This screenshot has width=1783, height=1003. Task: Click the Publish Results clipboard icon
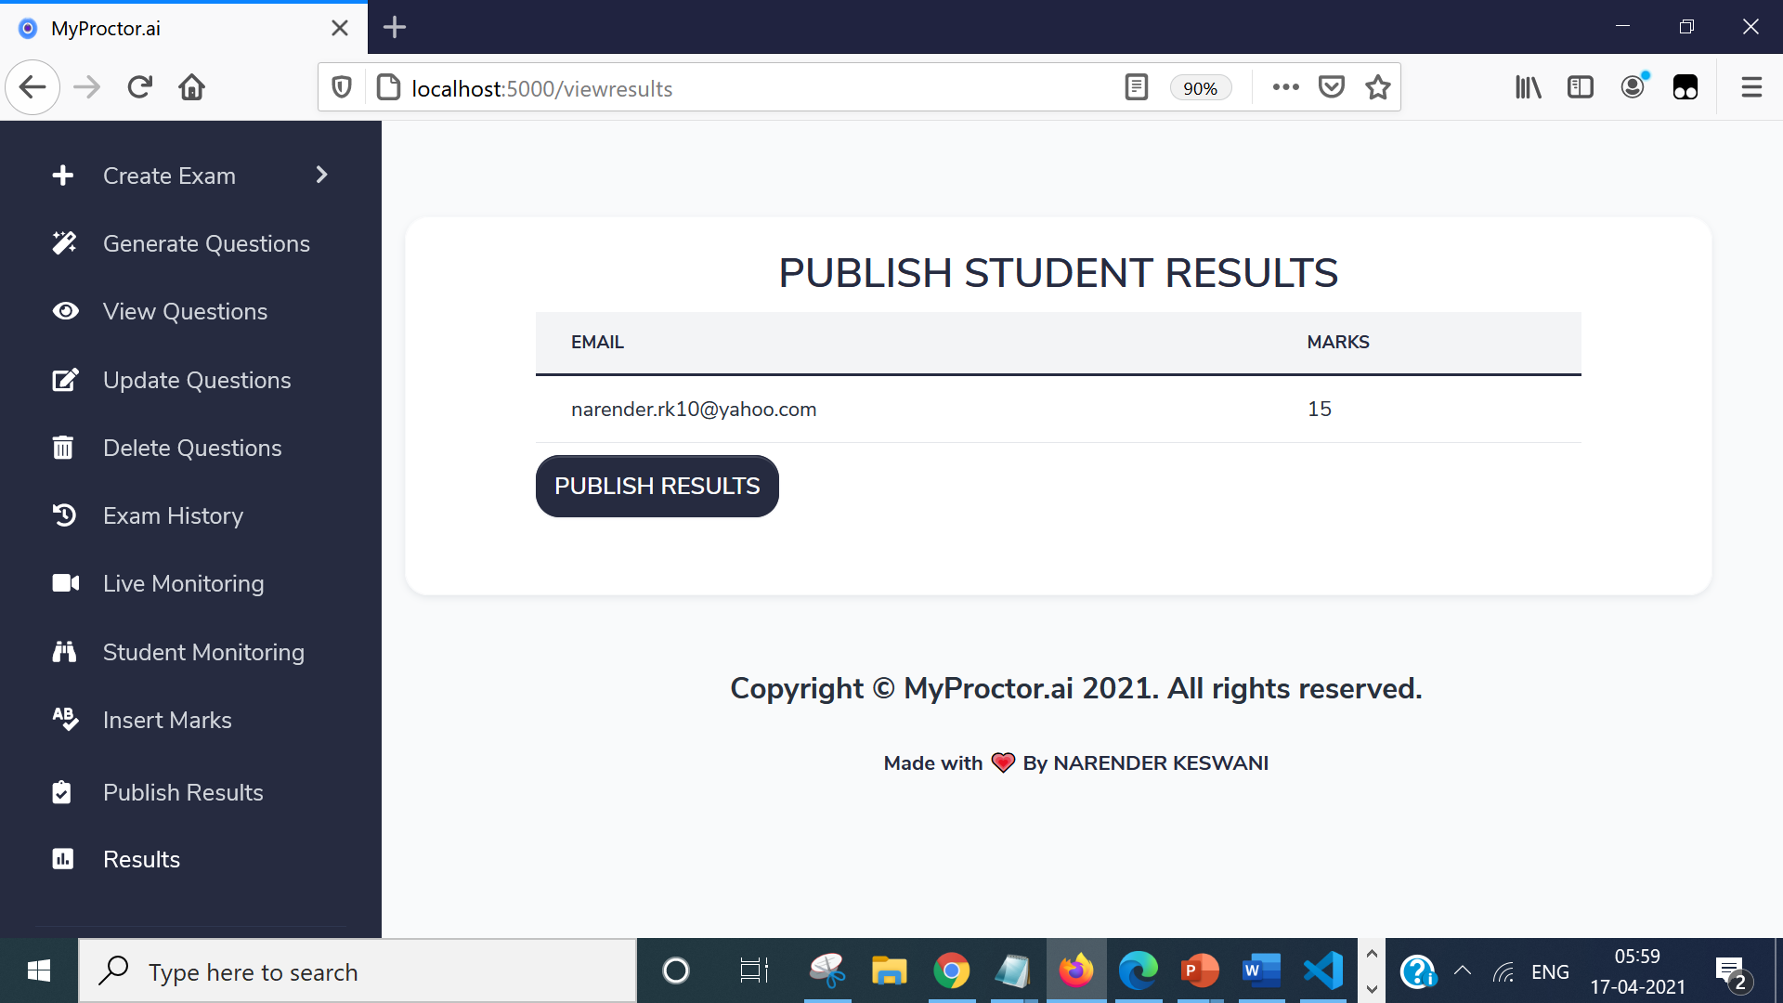(61, 792)
